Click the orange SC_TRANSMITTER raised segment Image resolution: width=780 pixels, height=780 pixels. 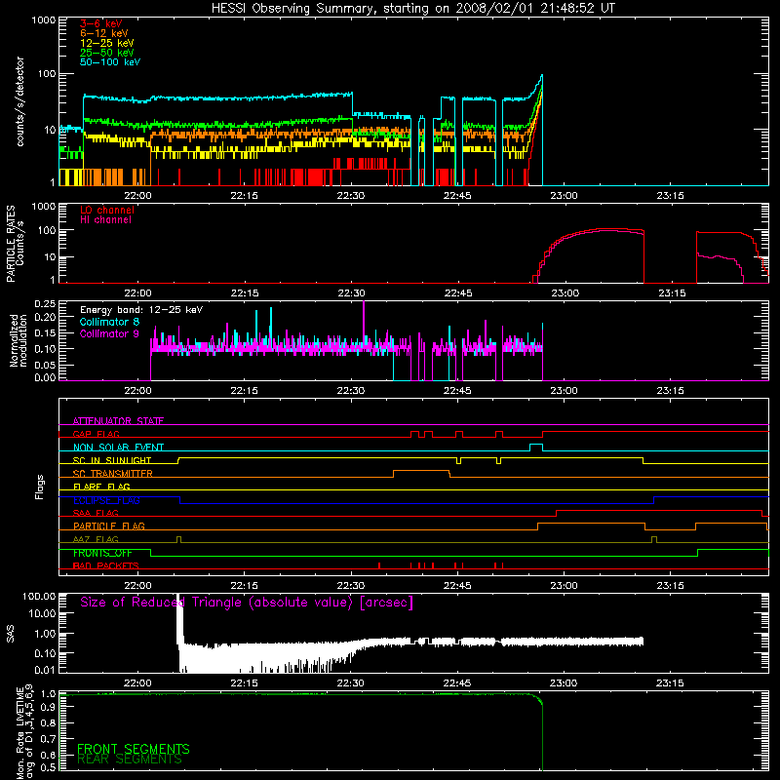422,471
